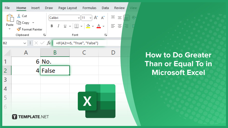Viewport: 228px width, 128px height.
Task: Switch to the Home tab
Action: pyautogui.click(x=21, y=8)
